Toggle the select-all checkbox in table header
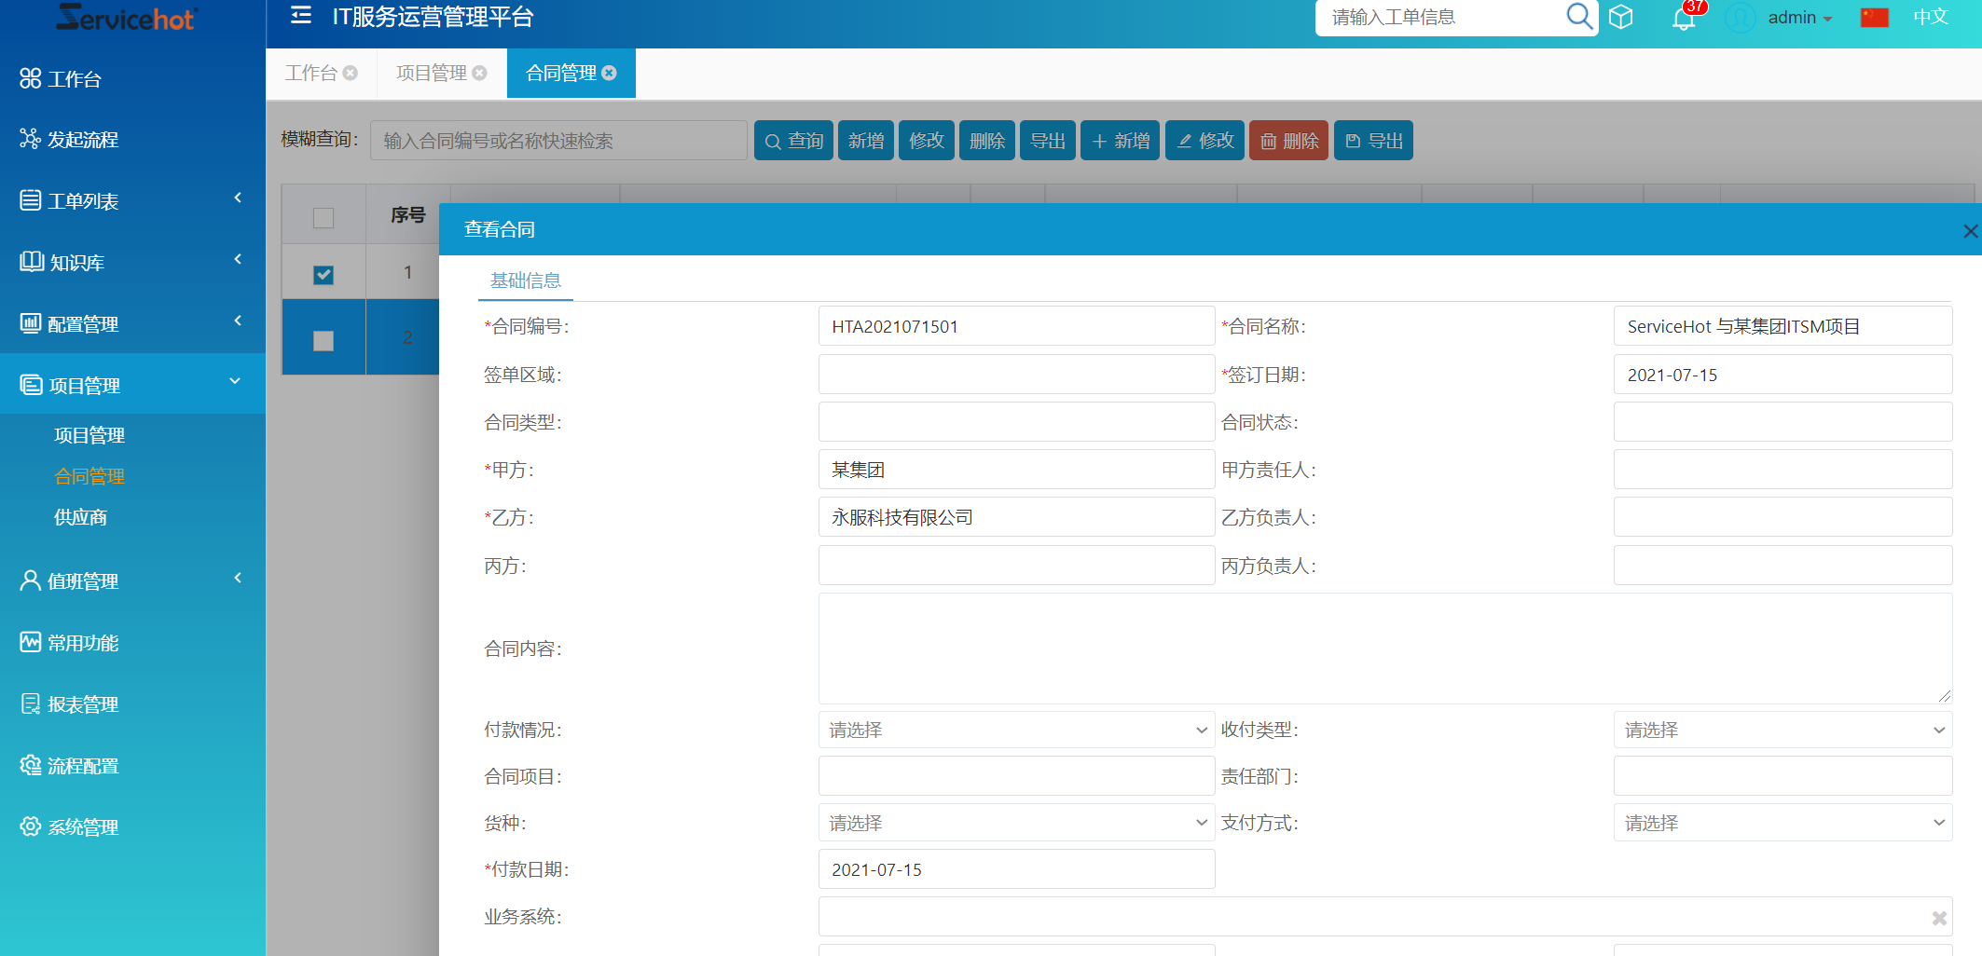 [x=323, y=217]
